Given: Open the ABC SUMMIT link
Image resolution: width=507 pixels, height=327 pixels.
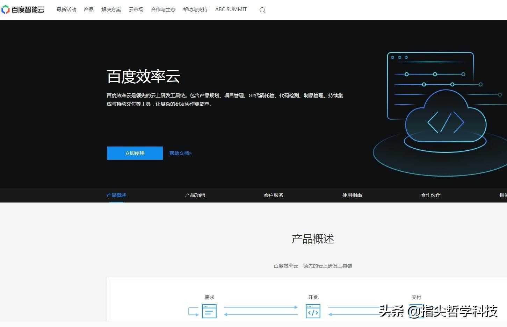Looking at the screenshot, I should tap(231, 9).
